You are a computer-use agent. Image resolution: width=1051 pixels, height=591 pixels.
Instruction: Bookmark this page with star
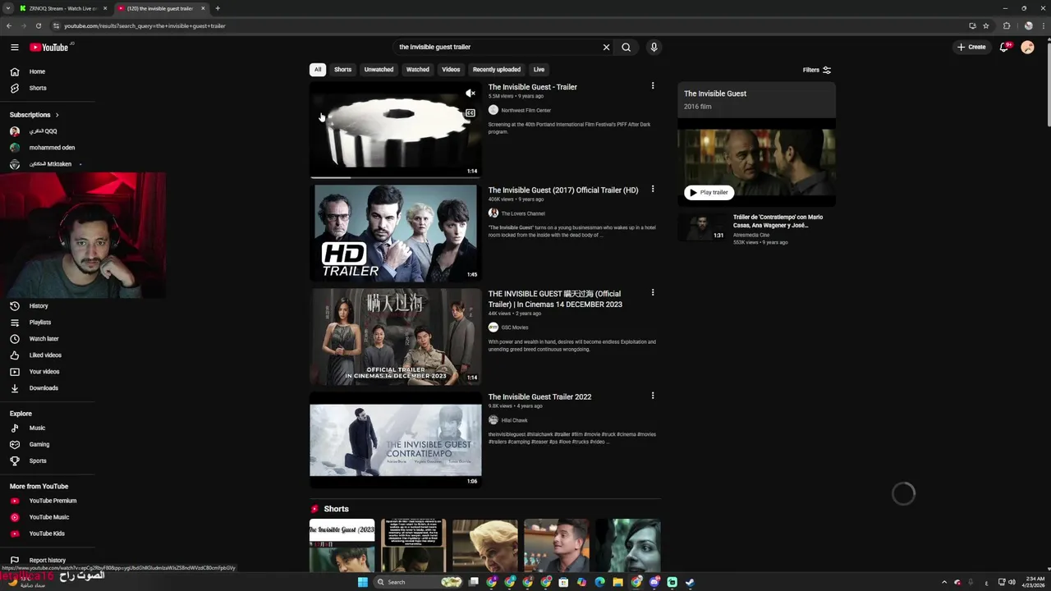coord(986,25)
